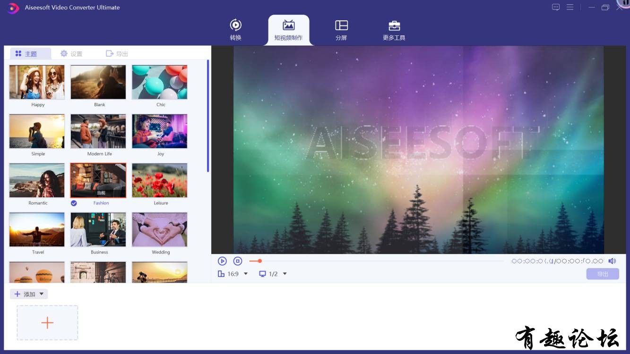Select the Leisure theme thumbnail
This screenshot has height=354, width=630.
(160, 180)
